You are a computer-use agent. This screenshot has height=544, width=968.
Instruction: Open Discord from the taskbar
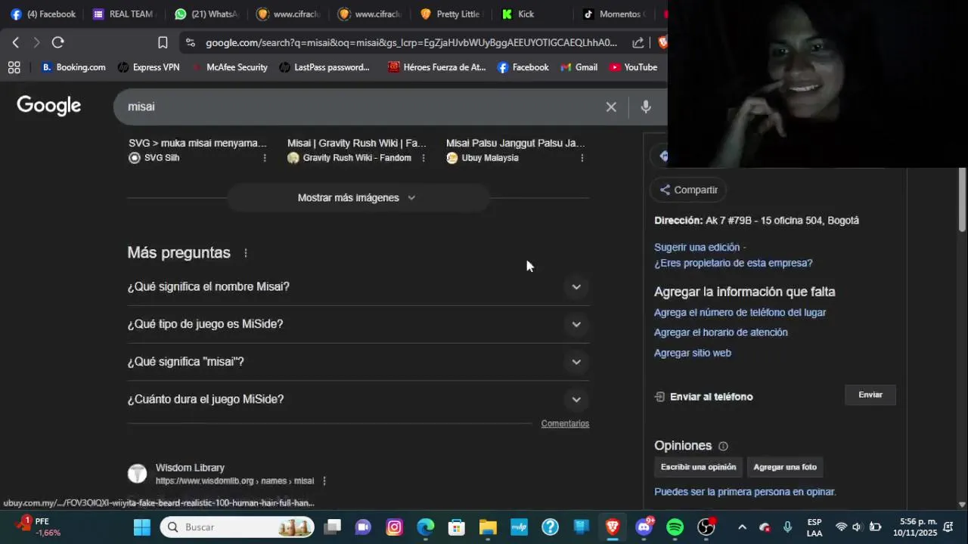(644, 527)
